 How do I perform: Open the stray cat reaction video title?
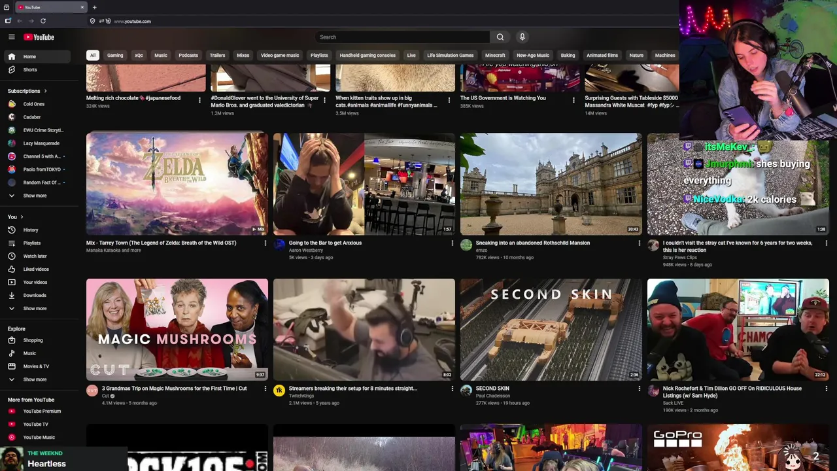pyautogui.click(x=738, y=247)
